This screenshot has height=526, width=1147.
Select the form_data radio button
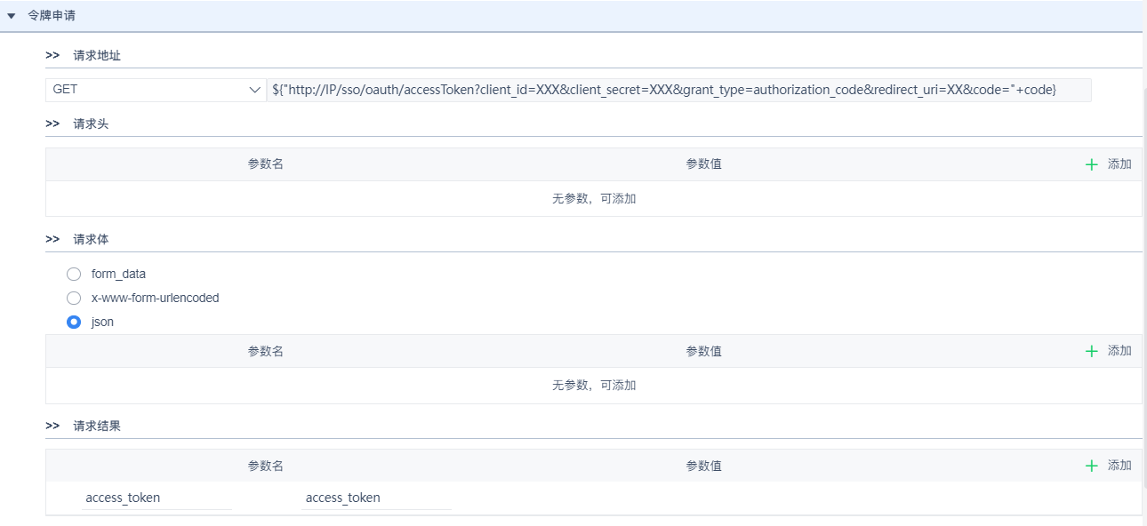tap(74, 274)
